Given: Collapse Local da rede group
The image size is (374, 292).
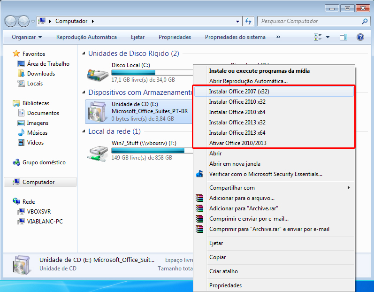Looking at the screenshot, I should 84,131.
